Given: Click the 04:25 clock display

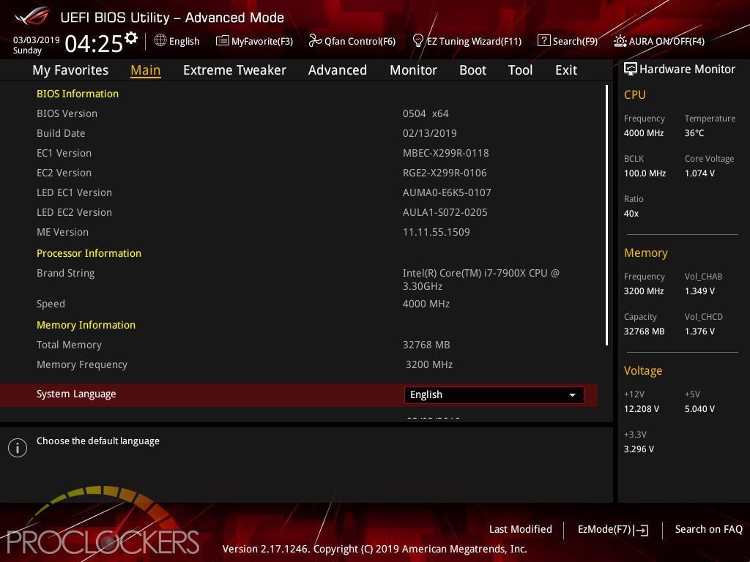Looking at the screenshot, I should 94,43.
